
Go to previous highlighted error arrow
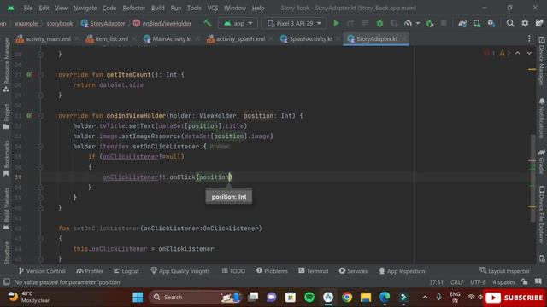(518, 53)
